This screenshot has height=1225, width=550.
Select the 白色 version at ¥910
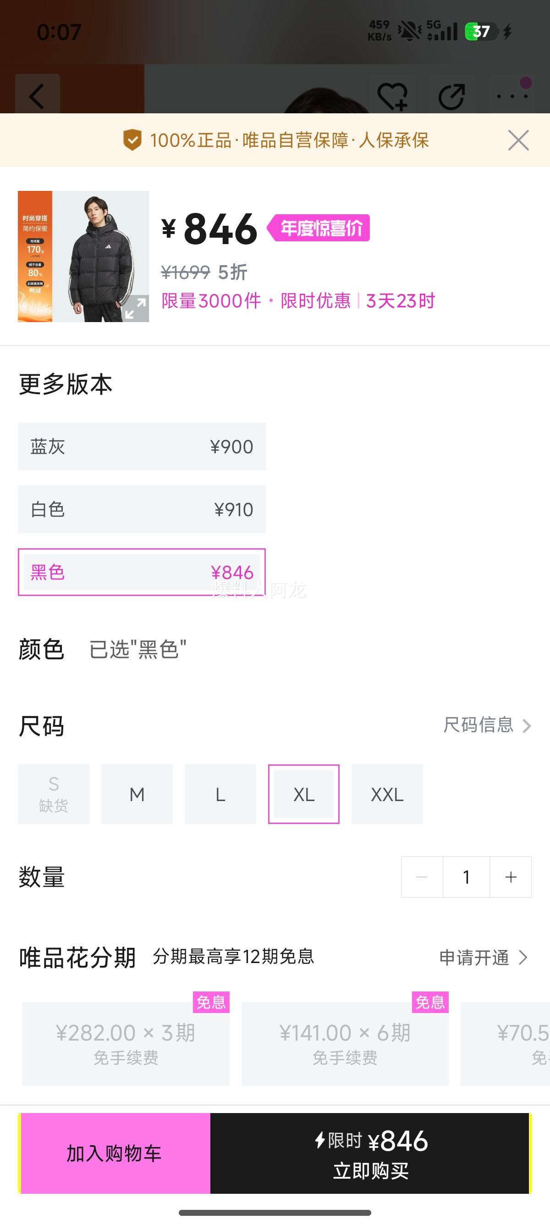142,509
